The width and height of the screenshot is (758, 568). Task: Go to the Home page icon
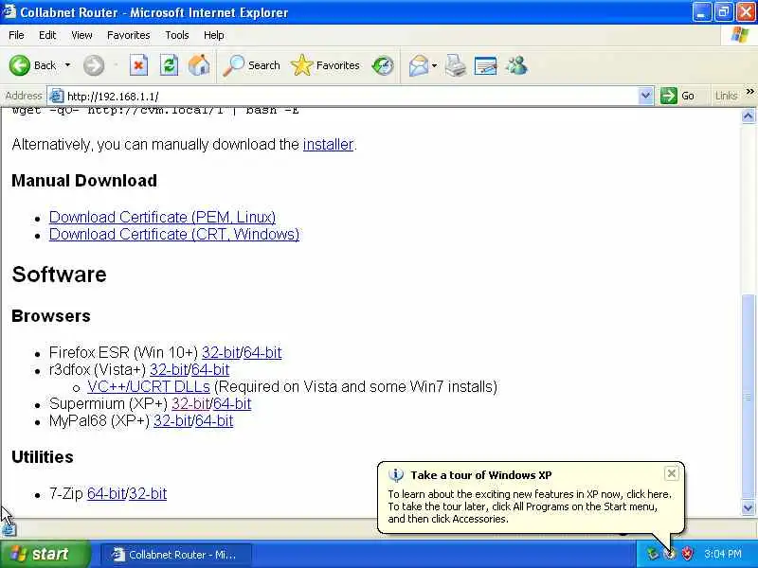[x=199, y=65]
